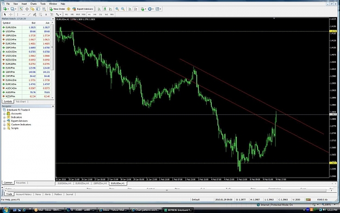Open the Profiles toolbar icon
The image size is (340, 213).
(x=13, y=9)
